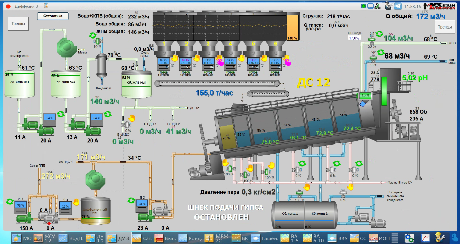Switch to the ДУ 3 tab
460x244 pixels.
118,238
